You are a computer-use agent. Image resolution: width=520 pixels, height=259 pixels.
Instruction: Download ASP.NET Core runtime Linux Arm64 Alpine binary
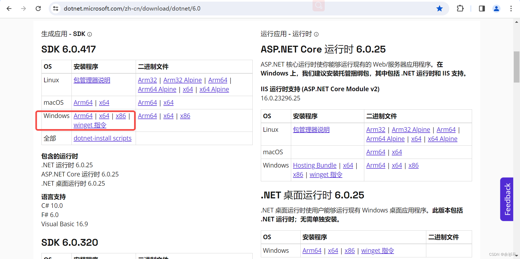[385, 139]
